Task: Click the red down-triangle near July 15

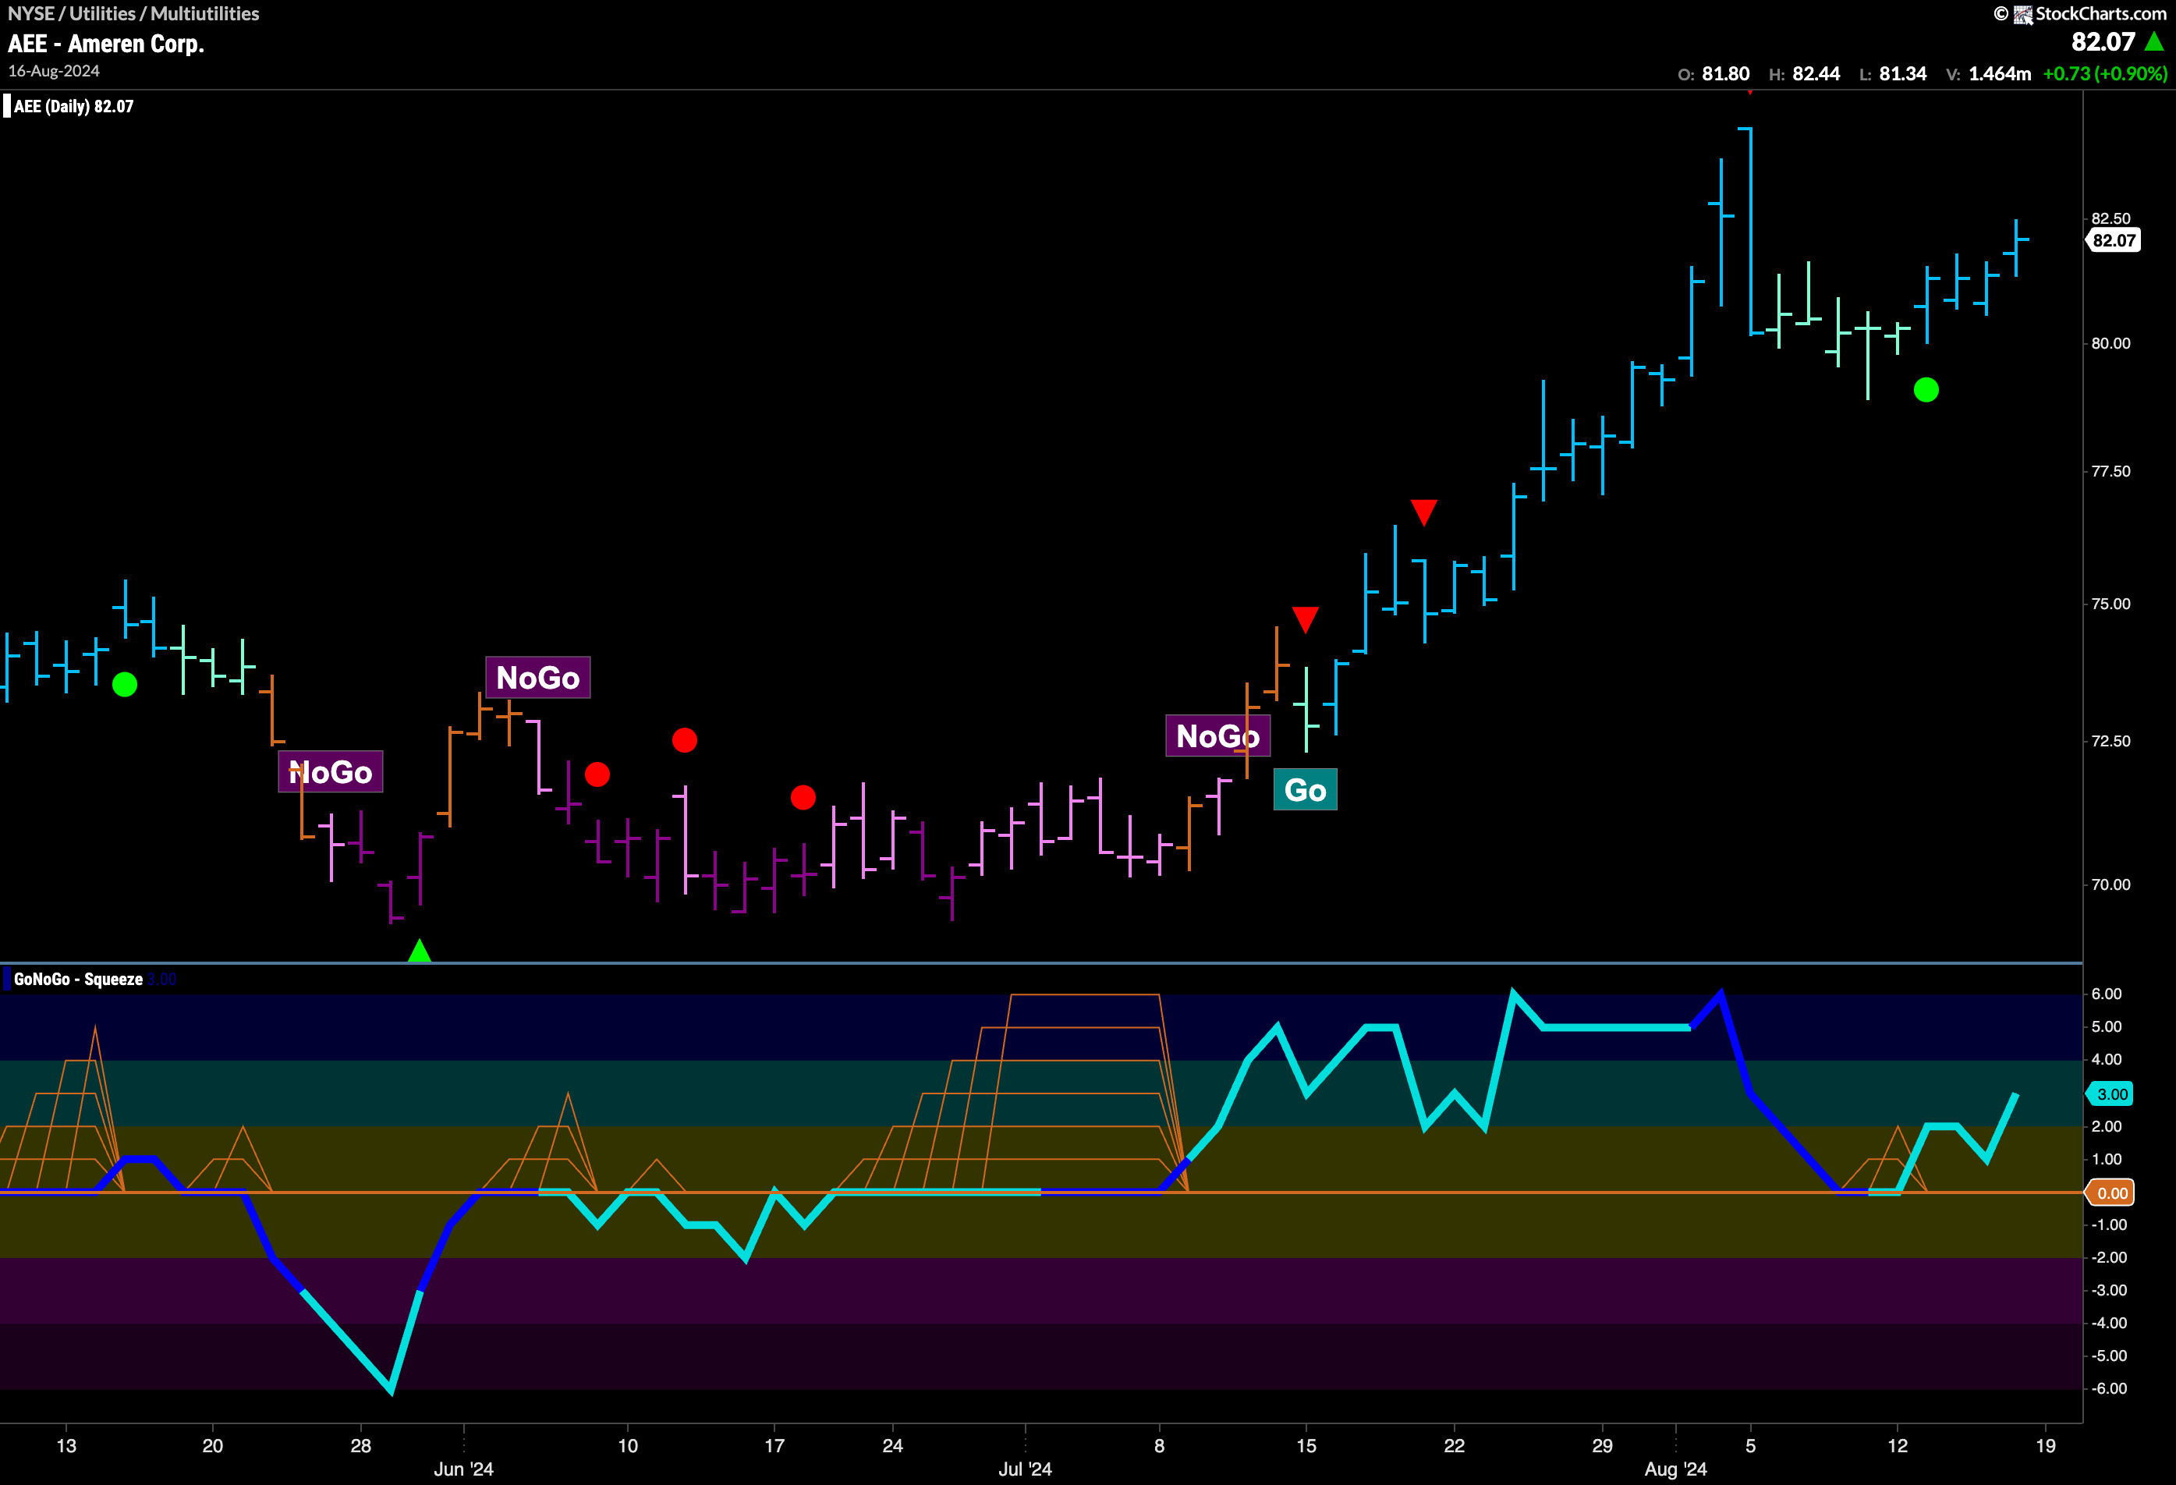Action: pyautogui.click(x=1306, y=619)
